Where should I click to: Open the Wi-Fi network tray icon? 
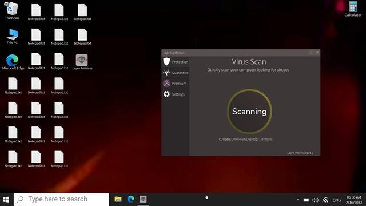click(325, 200)
